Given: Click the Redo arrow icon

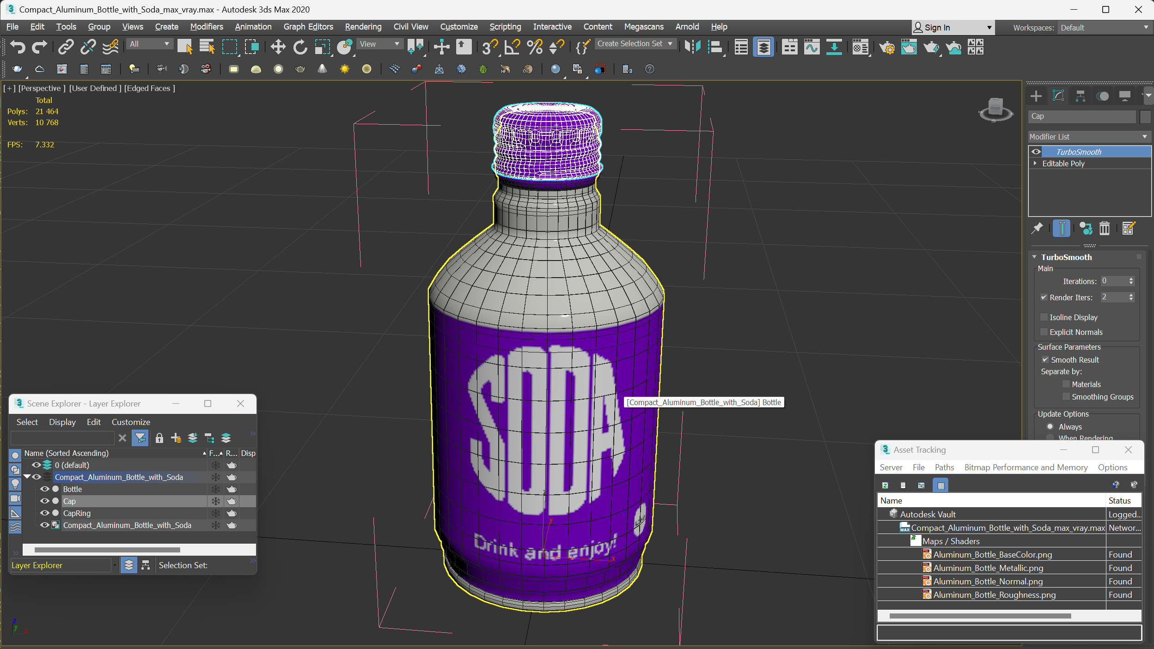Looking at the screenshot, I should coord(39,47).
